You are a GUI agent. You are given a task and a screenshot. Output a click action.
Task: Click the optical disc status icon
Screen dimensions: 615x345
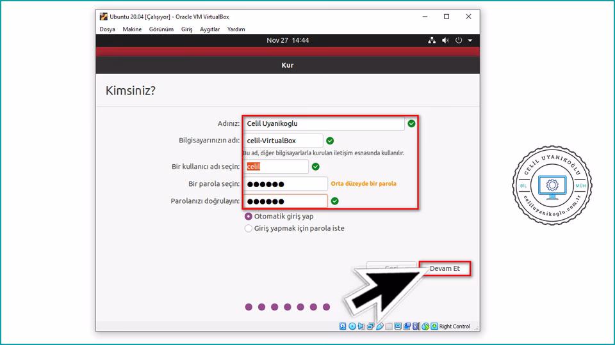[x=352, y=326]
